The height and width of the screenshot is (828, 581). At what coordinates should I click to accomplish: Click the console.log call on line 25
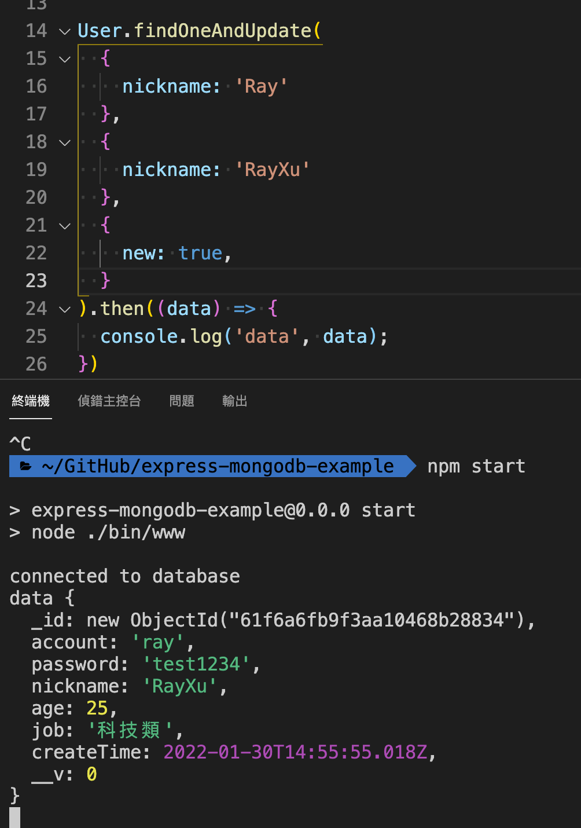(x=161, y=336)
